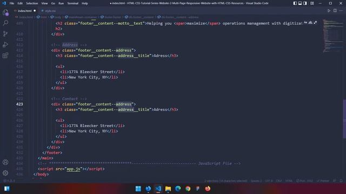Open Firefox from the taskbar
This screenshot has width=346, height=194.
coord(208,189)
